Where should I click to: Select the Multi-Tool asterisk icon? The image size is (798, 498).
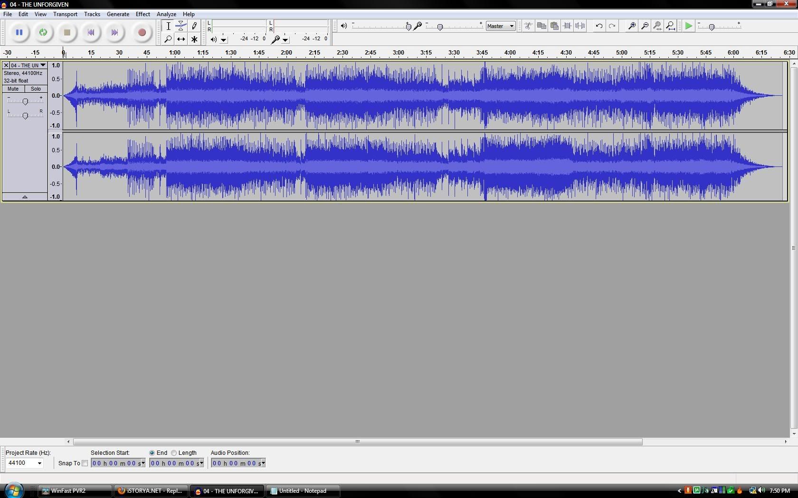194,39
